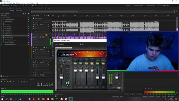Click the Output fader in CLA Effects plugin
This screenshot has height=101, width=179.
point(117,76)
